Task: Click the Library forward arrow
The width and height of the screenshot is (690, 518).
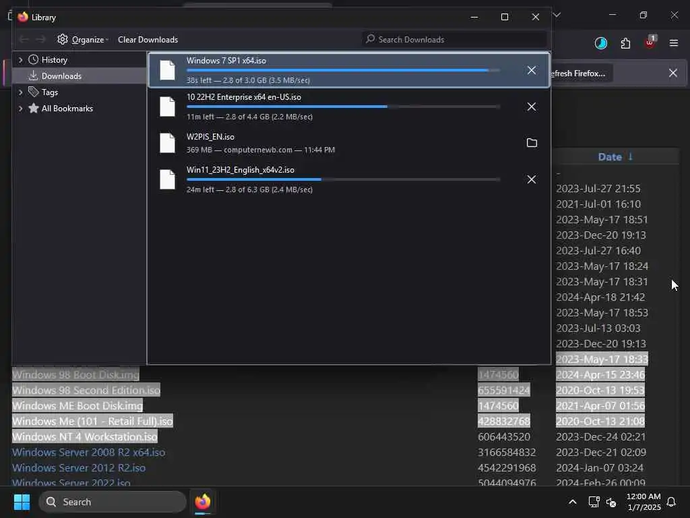Action: [x=40, y=40]
